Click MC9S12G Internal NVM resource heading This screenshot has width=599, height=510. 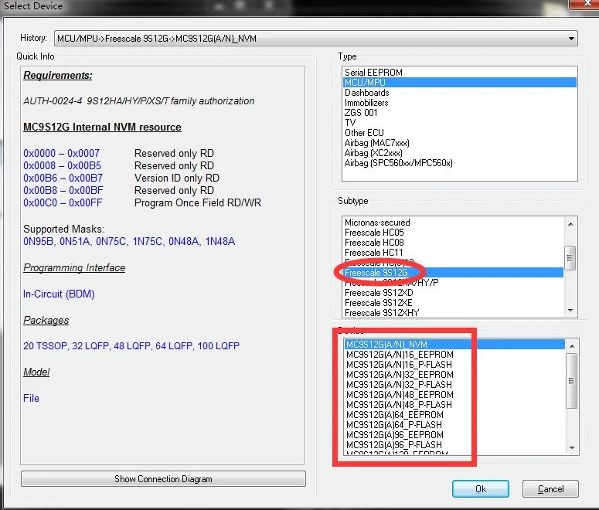(102, 127)
